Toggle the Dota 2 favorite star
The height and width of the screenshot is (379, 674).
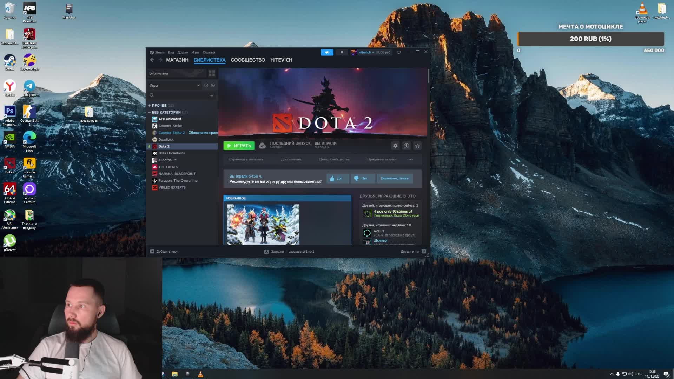[417, 146]
